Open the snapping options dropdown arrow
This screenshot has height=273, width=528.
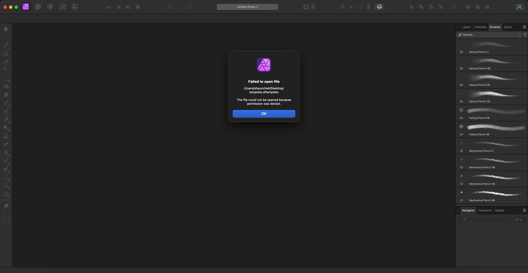point(369,7)
